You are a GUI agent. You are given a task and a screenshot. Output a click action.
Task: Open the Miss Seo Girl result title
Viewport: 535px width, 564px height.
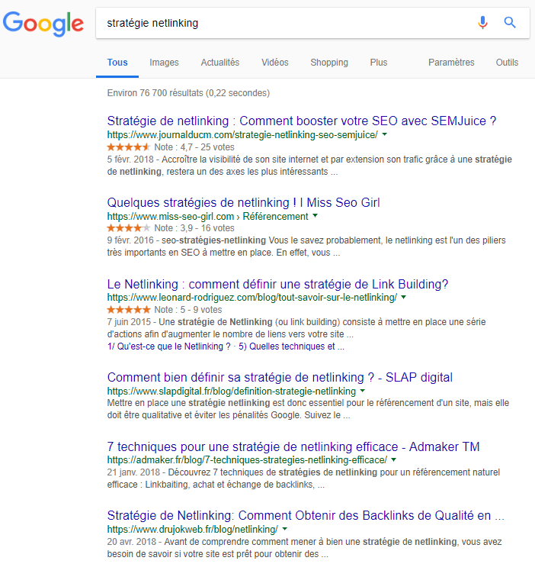(243, 202)
